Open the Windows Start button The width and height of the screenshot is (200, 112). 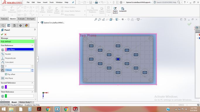click(x=4, y=109)
